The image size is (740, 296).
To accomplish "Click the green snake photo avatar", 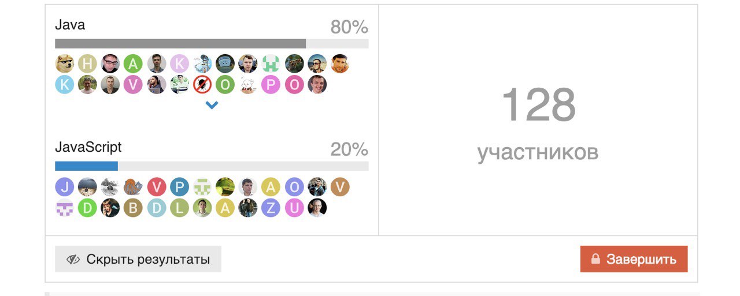I will pyautogui.click(x=225, y=187).
